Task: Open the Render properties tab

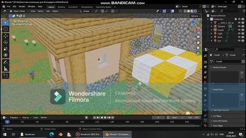Action: [x=205, y=62]
